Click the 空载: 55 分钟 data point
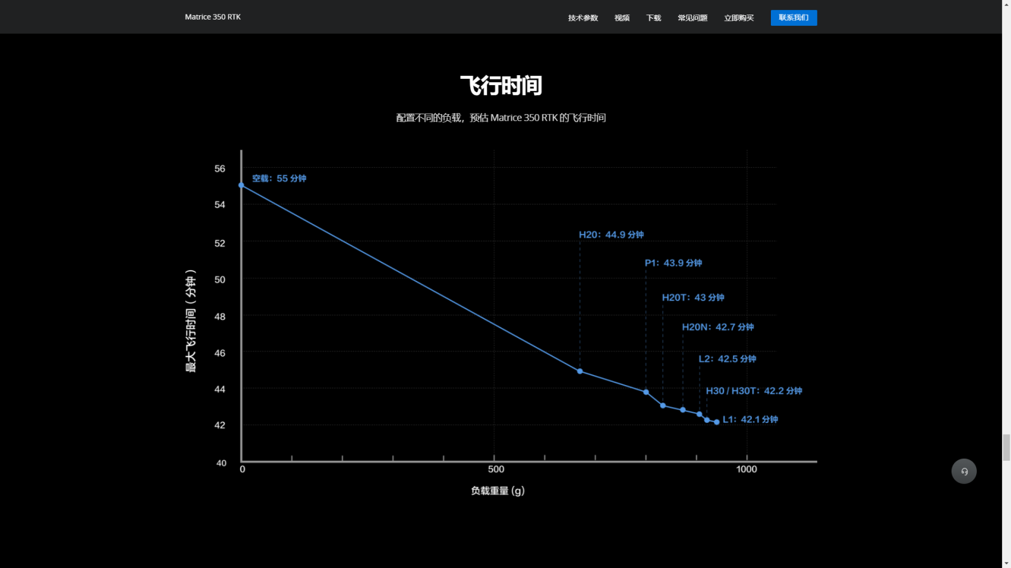The height and width of the screenshot is (568, 1011). coord(241,186)
